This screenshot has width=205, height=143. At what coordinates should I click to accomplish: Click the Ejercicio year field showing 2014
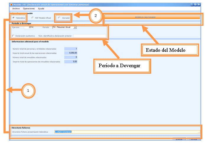click(x=29, y=27)
